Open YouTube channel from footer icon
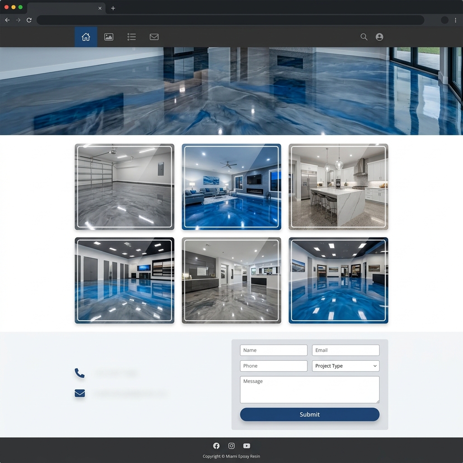The image size is (463, 463). tap(246, 446)
